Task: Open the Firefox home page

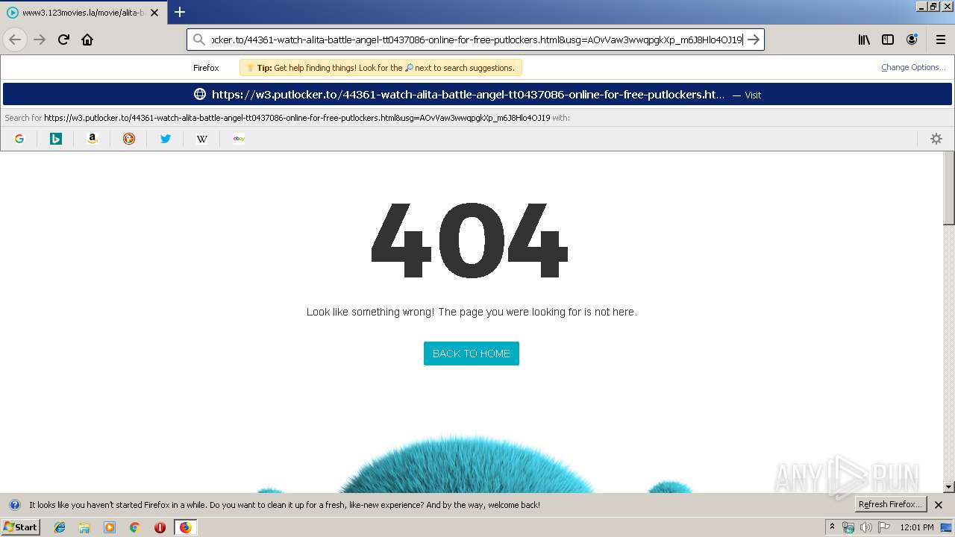Action: 87,40
